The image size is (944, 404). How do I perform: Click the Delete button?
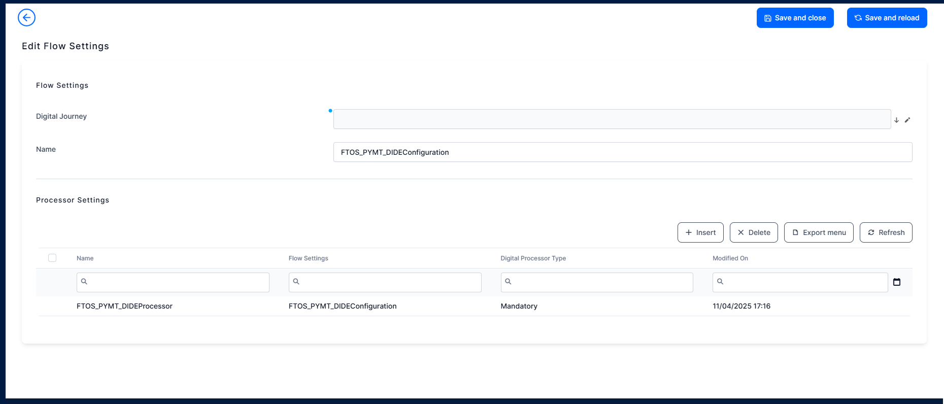tap(754, 232)
